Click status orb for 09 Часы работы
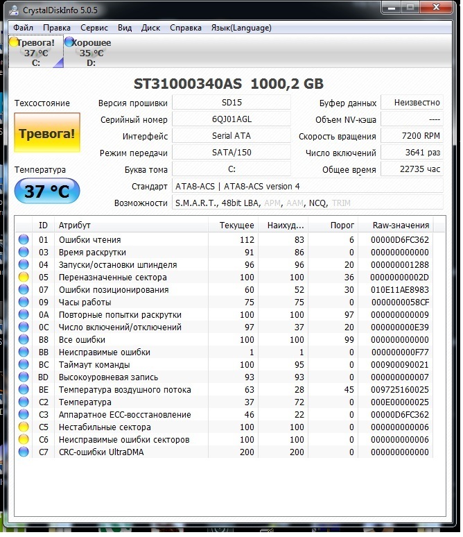This screenshot has width=463, height=537. (x=24, y=302)
